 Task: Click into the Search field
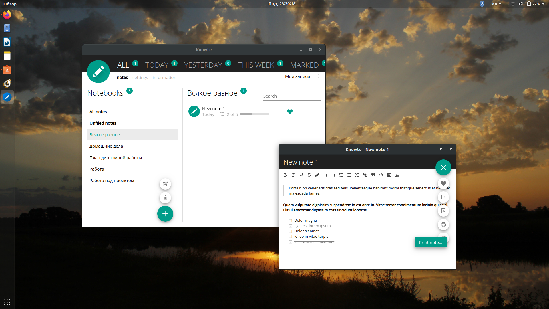(x=292, y=96)
